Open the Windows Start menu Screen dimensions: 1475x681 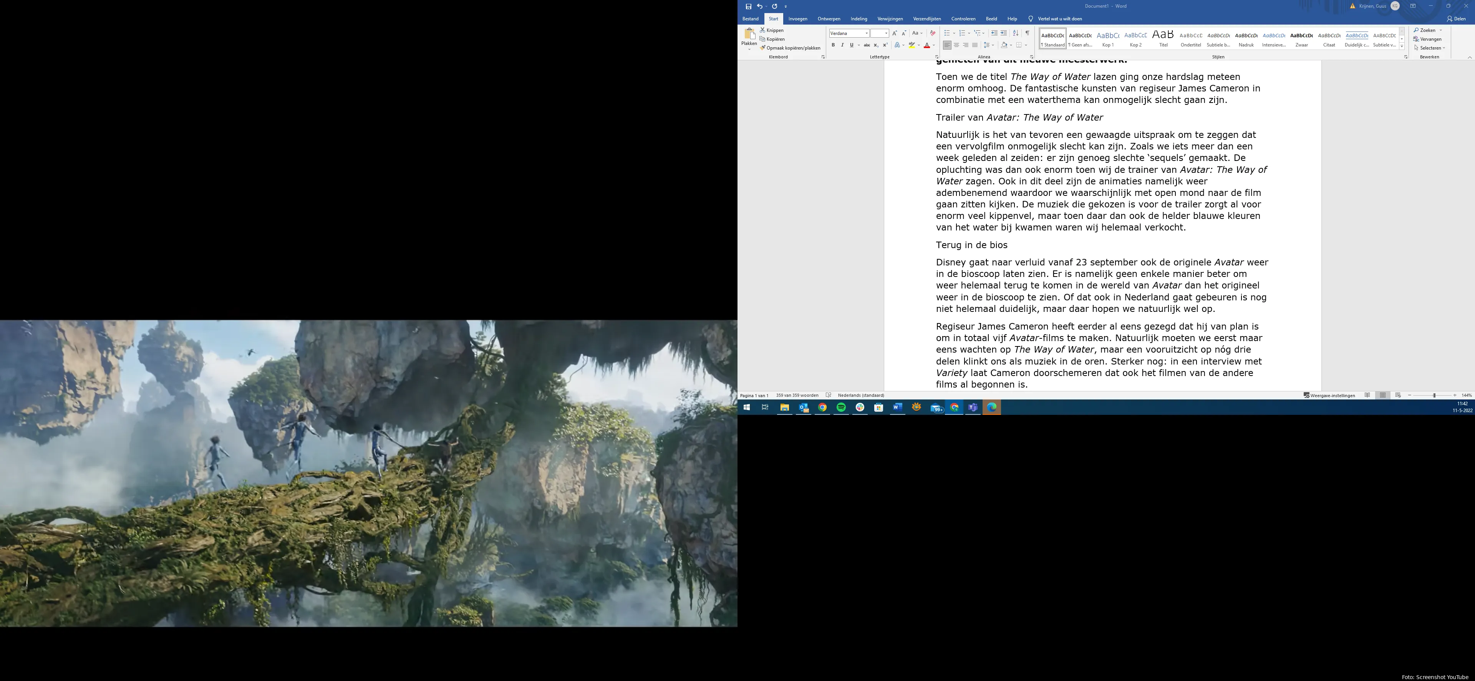(747, 407)
